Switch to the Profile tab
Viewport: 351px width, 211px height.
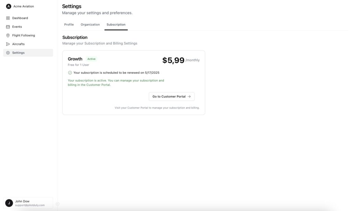pos(69,25)
